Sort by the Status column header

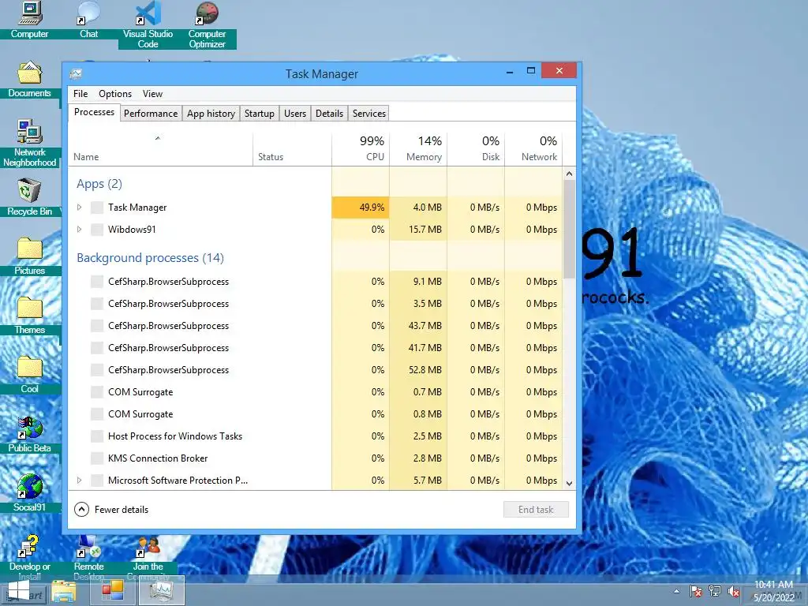292,149
